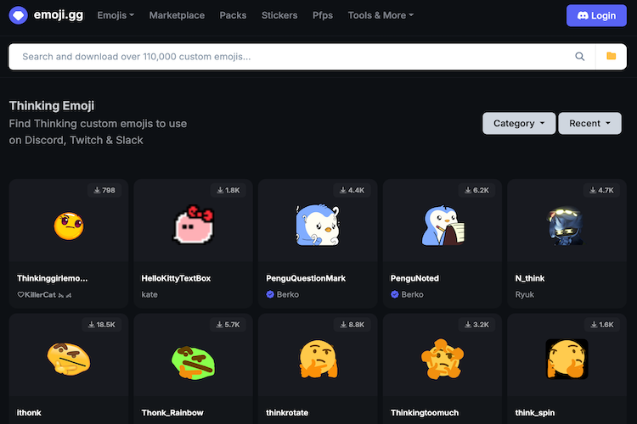Click the N_think title
Image resolution: width=637 pixels, height=424 pixels.
(530, 278)
